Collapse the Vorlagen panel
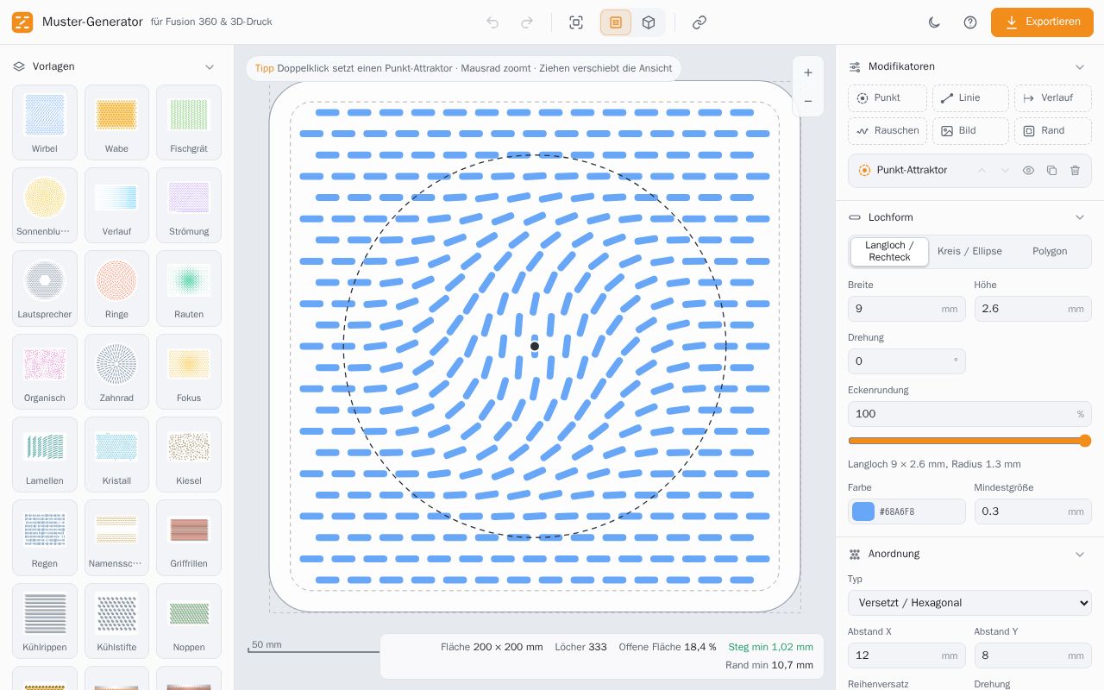The width and height of the screenshot is (1104, 690). 210,66
